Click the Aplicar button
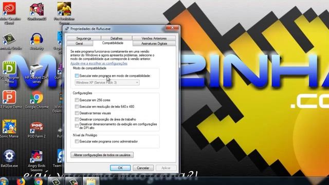Viewport: 329px width, 185px height. tap(166, 168)
